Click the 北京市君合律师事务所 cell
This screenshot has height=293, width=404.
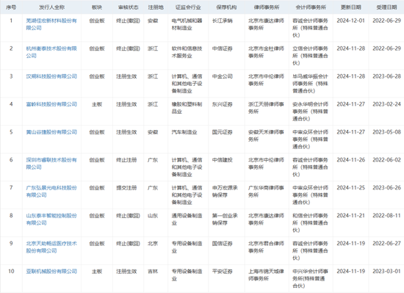tap(266, 247)
